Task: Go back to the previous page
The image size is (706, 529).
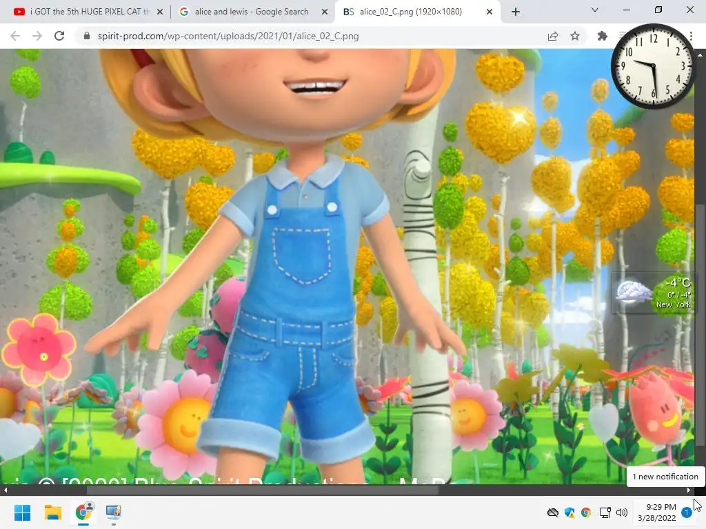Action: pyautogui.click(x=15, y=36)
